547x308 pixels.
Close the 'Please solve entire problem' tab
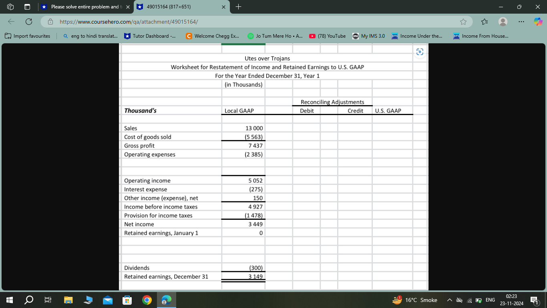(x=128, y=7)
